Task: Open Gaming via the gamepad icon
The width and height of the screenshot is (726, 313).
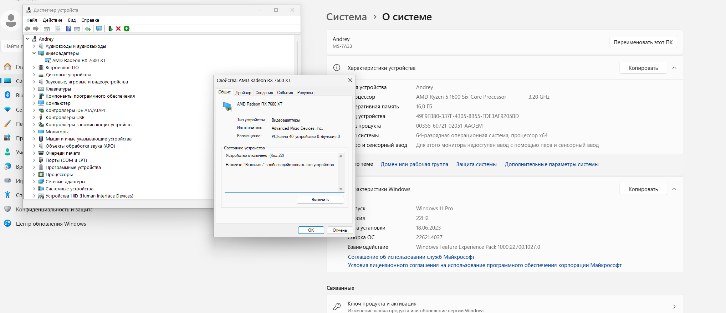Action: pos(7,181)
